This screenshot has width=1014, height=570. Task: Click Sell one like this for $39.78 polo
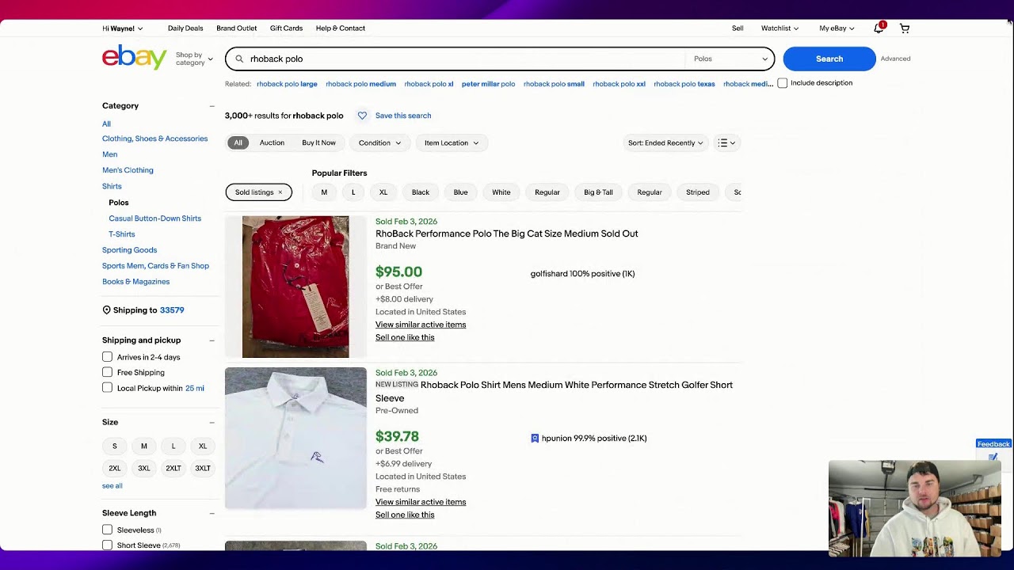405,515
